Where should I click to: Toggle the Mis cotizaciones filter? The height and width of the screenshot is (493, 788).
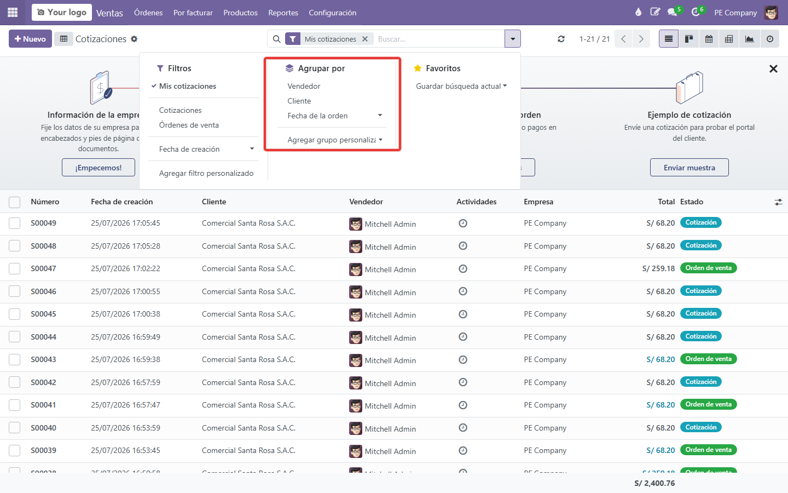pyautogui.click(x=187, y=86)
